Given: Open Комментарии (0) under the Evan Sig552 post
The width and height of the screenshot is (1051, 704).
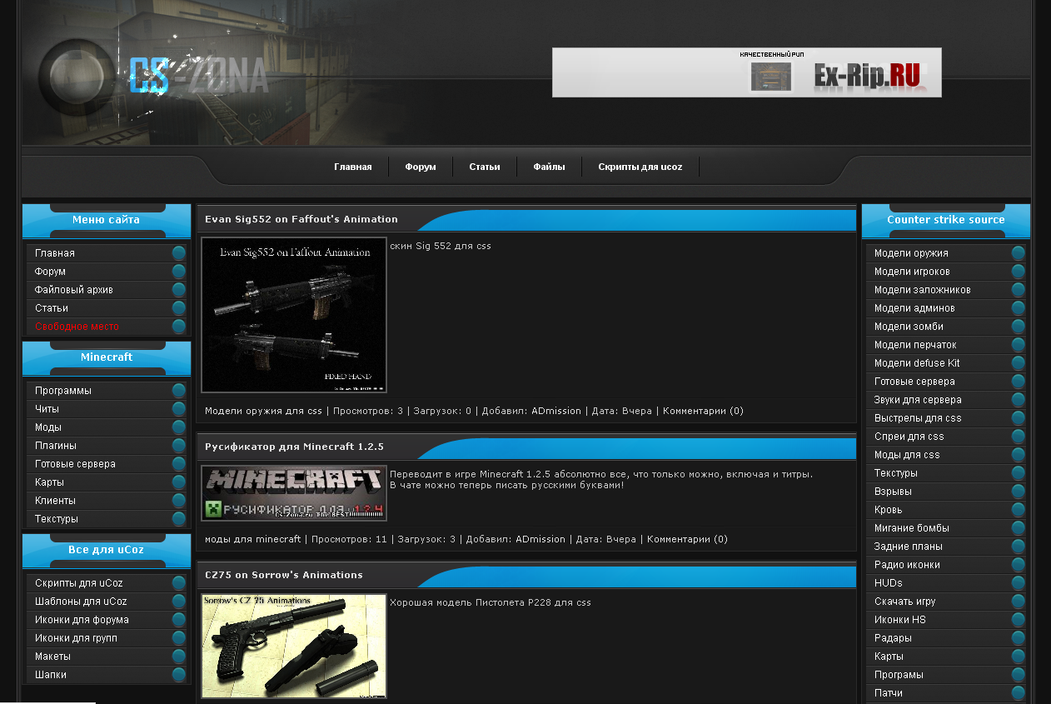Looking at the screenshot, I should (703, 411).
